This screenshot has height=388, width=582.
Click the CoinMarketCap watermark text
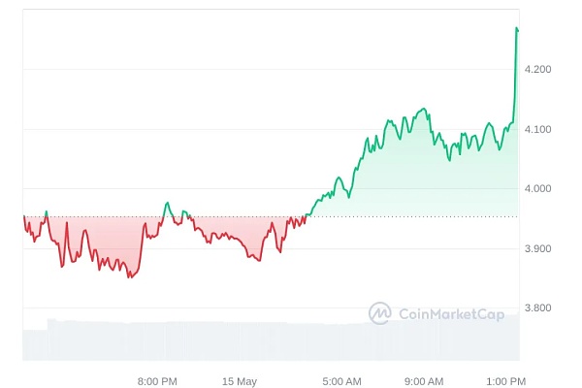click(x=448, y=313)
